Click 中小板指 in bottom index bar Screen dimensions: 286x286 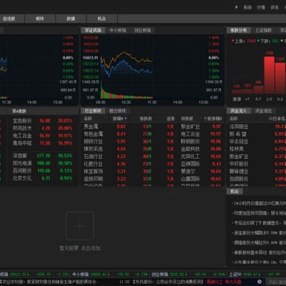click(80, 274)
